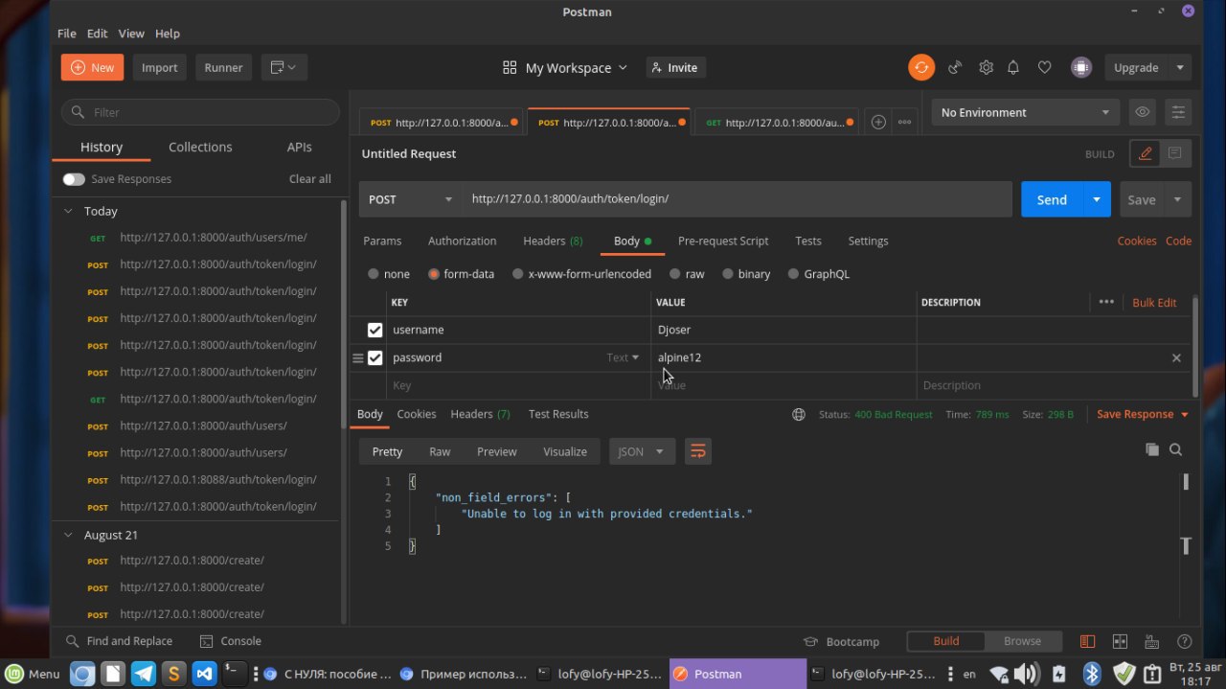Screen dimensions: 1226x689
Task: Open the tab options ellipsis menu
Action: (x=904, y=122)
